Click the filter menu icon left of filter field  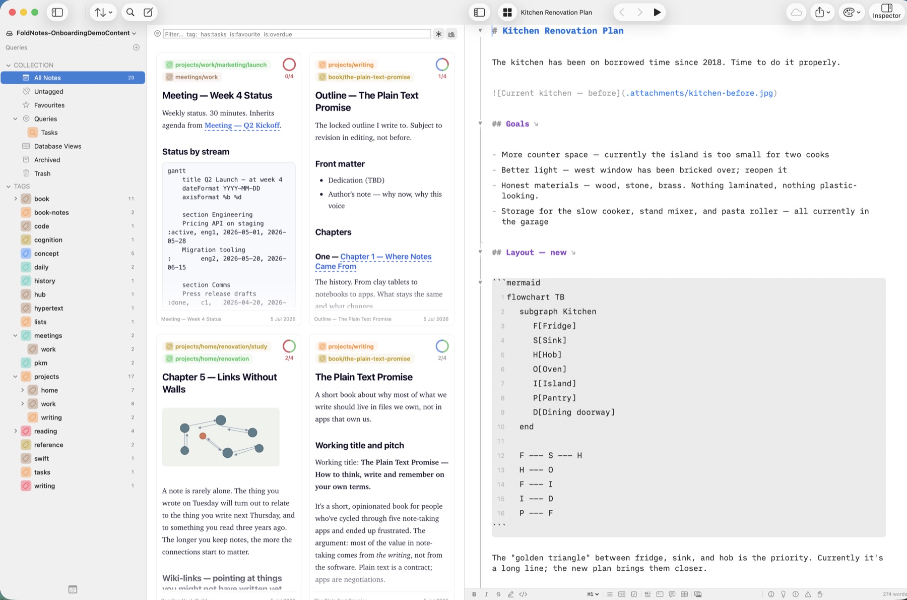click(157, 34)
